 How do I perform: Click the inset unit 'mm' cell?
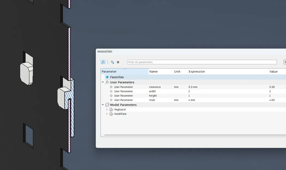(x=176, y=100)
